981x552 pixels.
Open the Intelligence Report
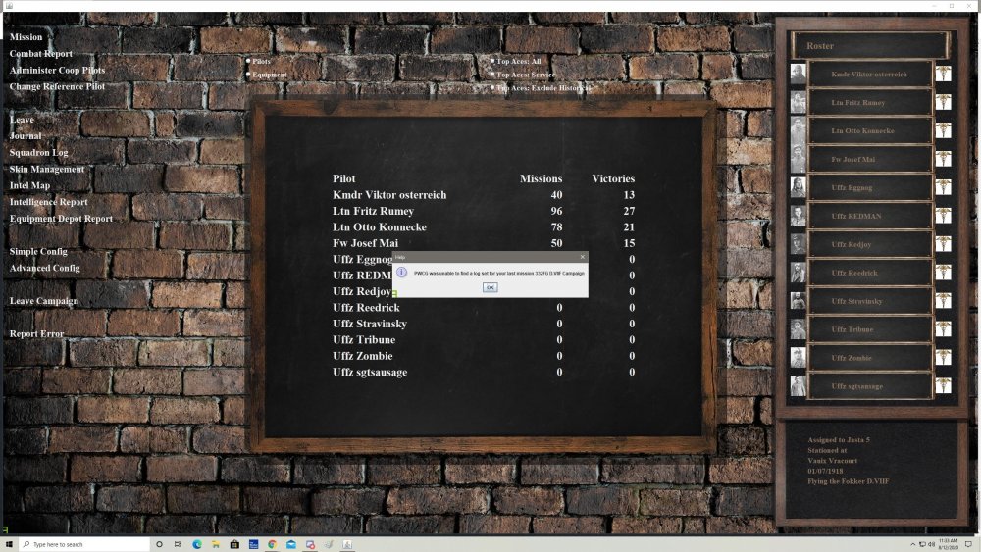pyautogui.click(x=48, y=202)
